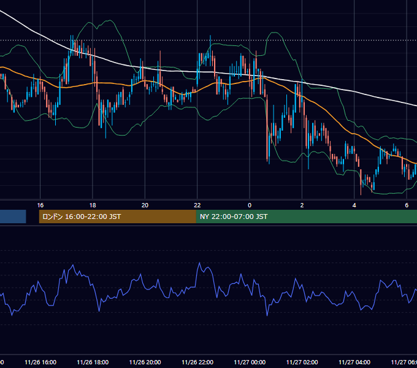Click the 11/27 02:00 date label
This screenshot has height=368, width=417.
tap(302, 362)
